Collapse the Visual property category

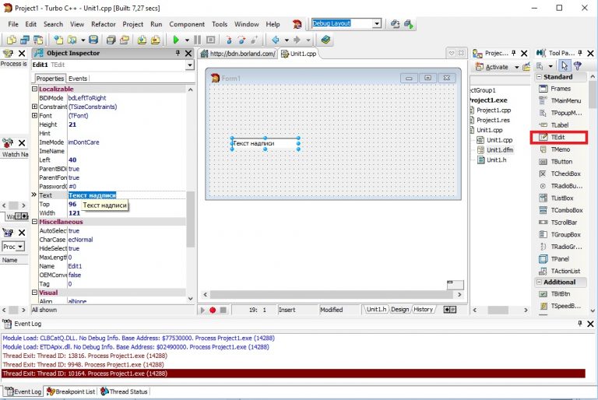point(34,293)
